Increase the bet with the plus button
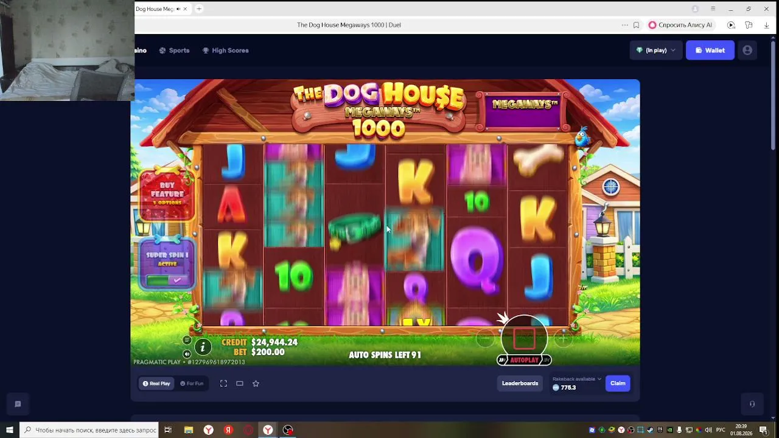Viewport: 779px width, 438px height. (563, 338)
